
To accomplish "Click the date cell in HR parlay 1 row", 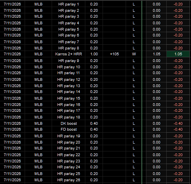I will click(x=12, y=4).
